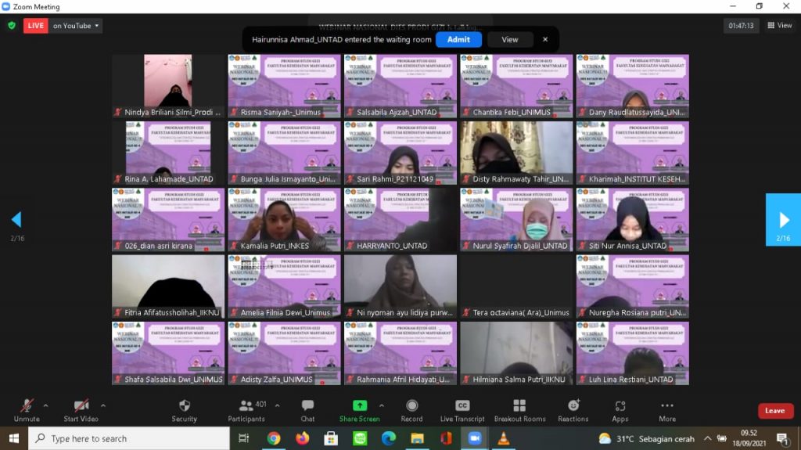Click Kamalia Putri_INKES video thumbnail

click(284, 219)
